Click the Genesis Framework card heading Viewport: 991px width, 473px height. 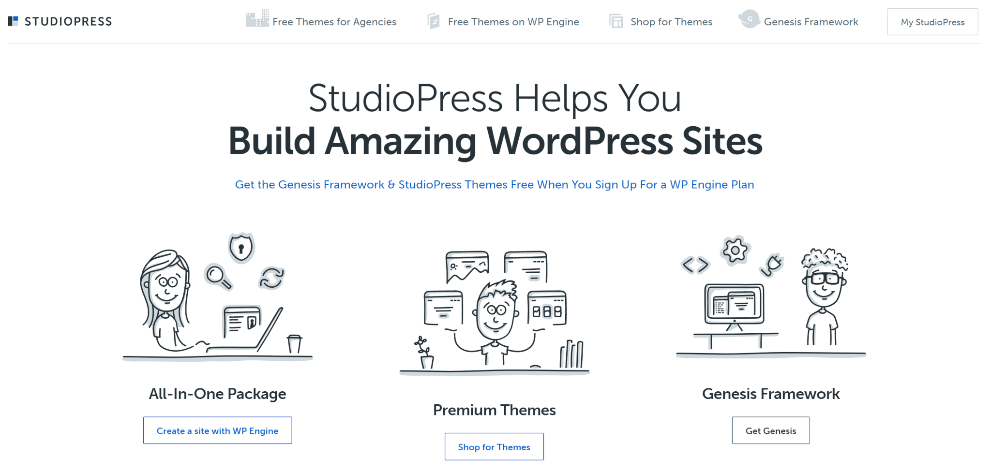(771, 394)
